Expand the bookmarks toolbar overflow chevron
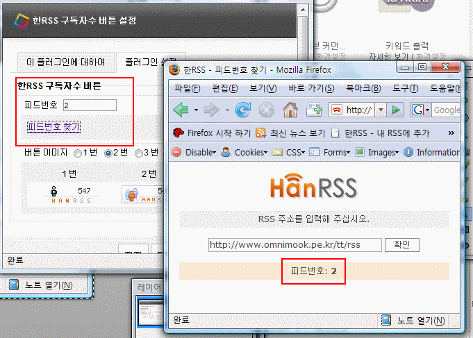 451,133
